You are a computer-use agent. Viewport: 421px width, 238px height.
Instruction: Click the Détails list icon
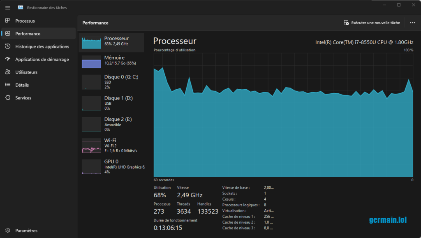(x=7, y=85)
